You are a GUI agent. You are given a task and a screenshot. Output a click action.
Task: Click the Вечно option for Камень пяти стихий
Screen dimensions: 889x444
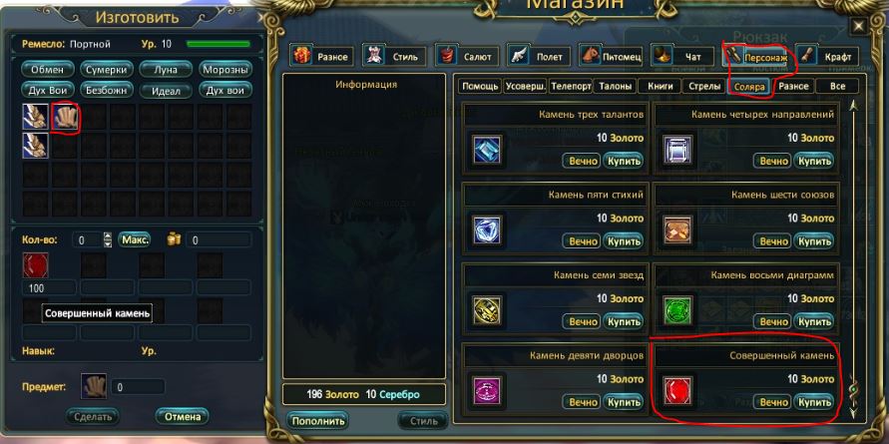[581, 241]
